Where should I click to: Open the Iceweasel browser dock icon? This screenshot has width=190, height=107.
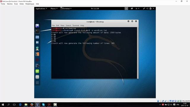pyautogui.click(x=37, y=26)
